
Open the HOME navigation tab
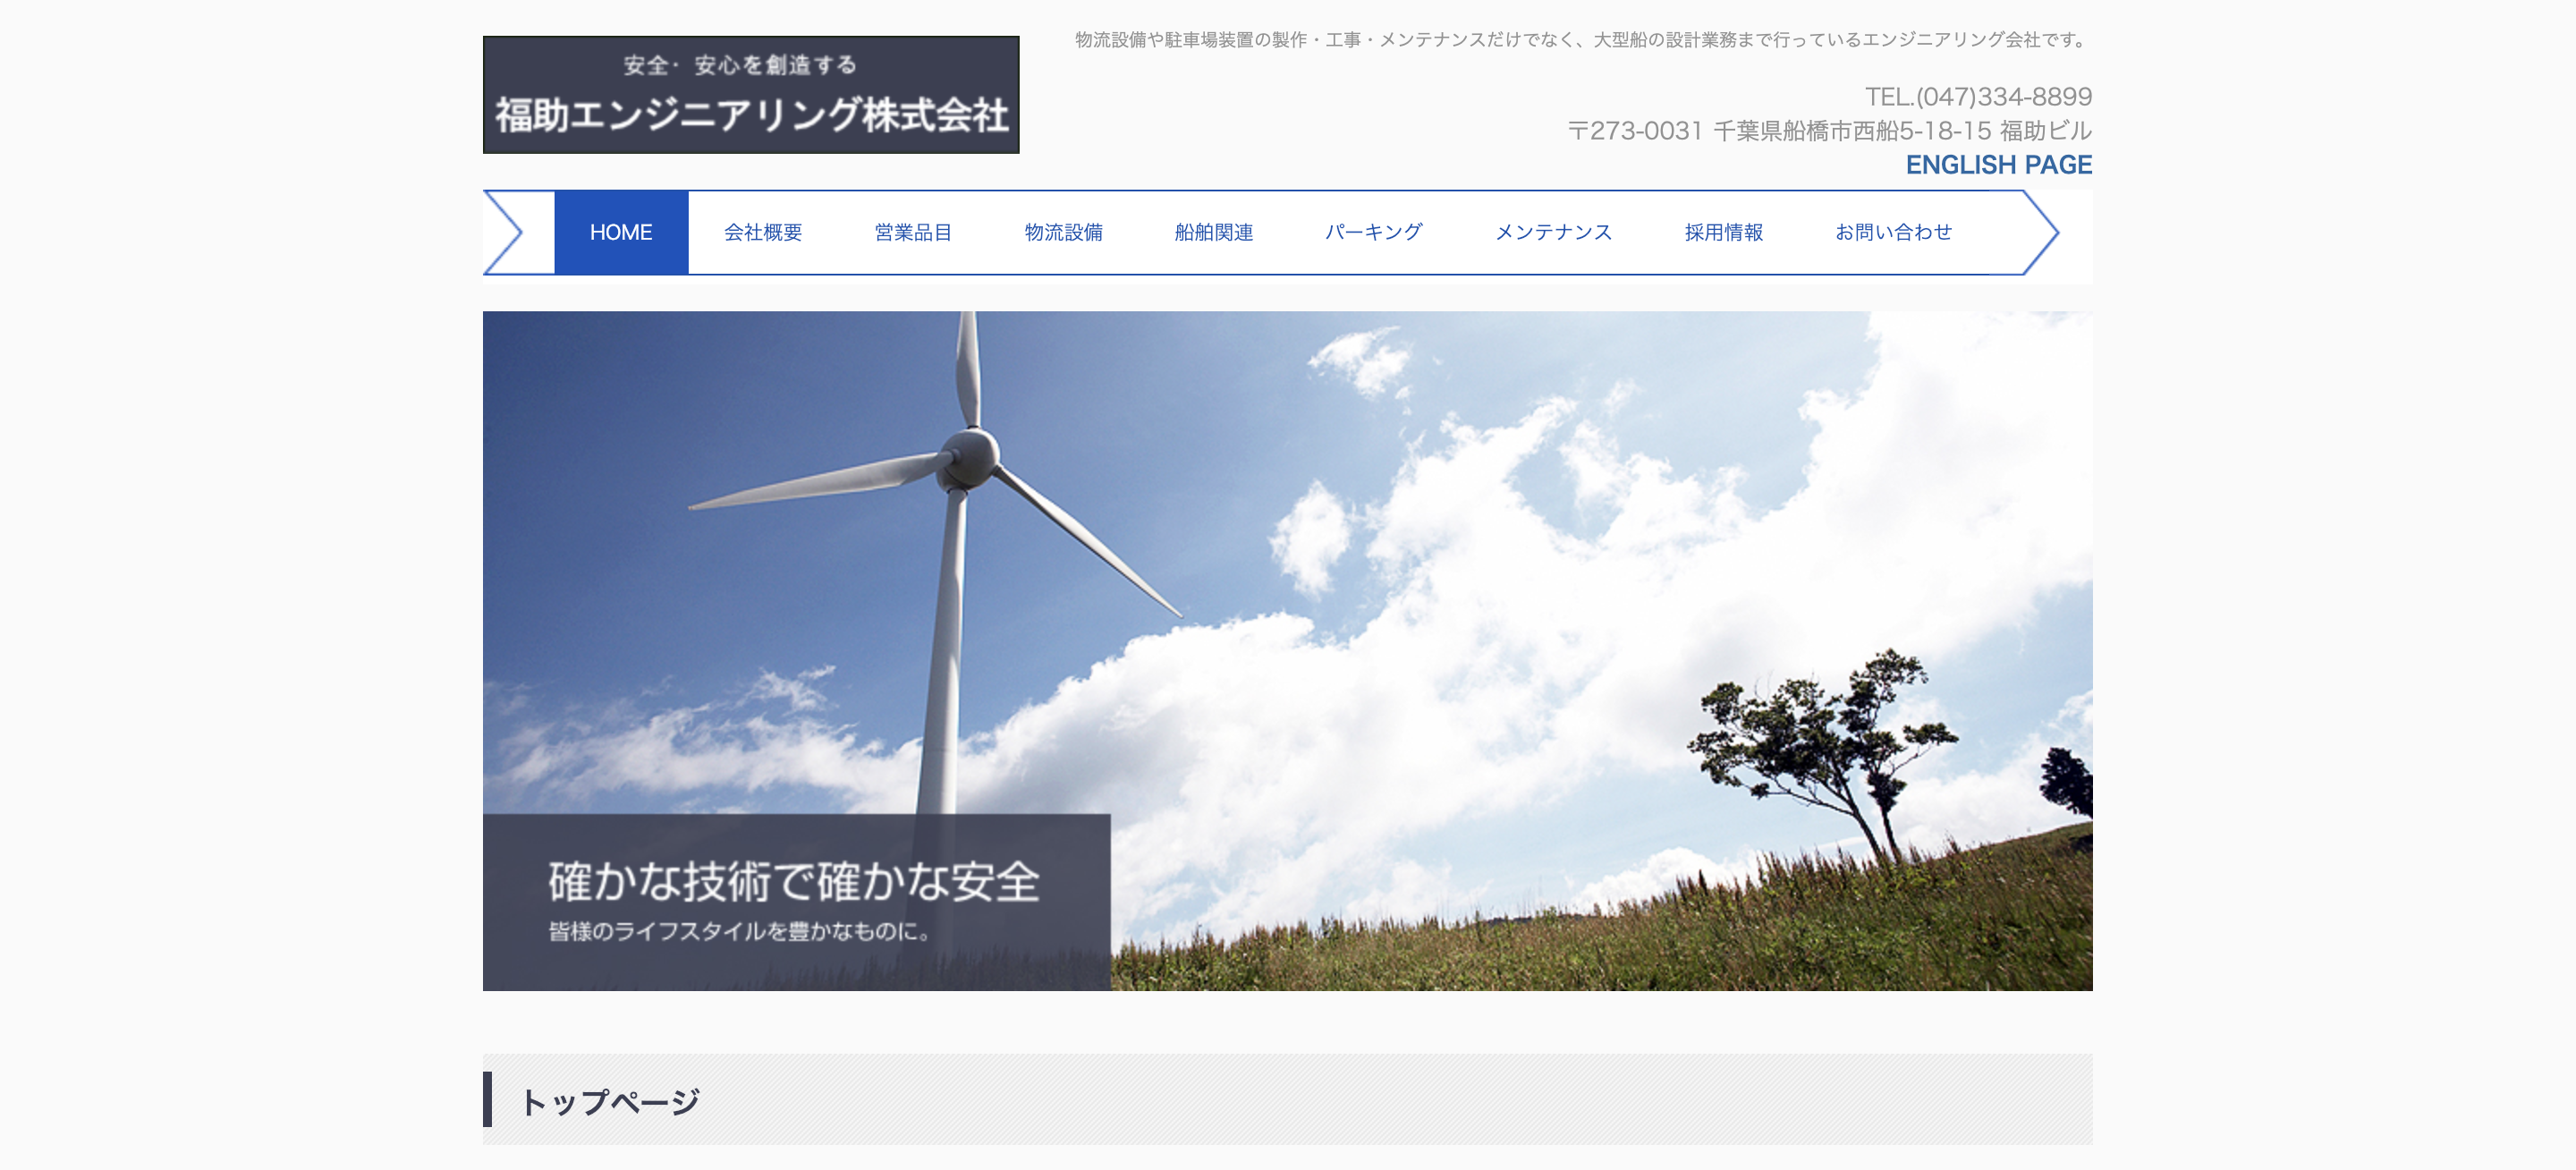click(621, 232)
